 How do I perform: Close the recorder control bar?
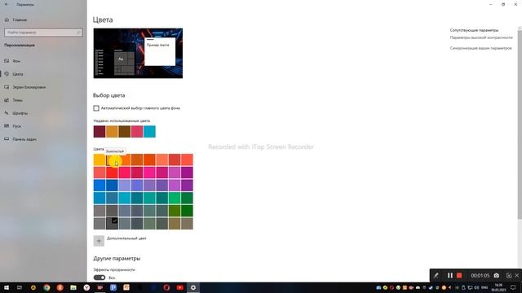pos(516,275)
